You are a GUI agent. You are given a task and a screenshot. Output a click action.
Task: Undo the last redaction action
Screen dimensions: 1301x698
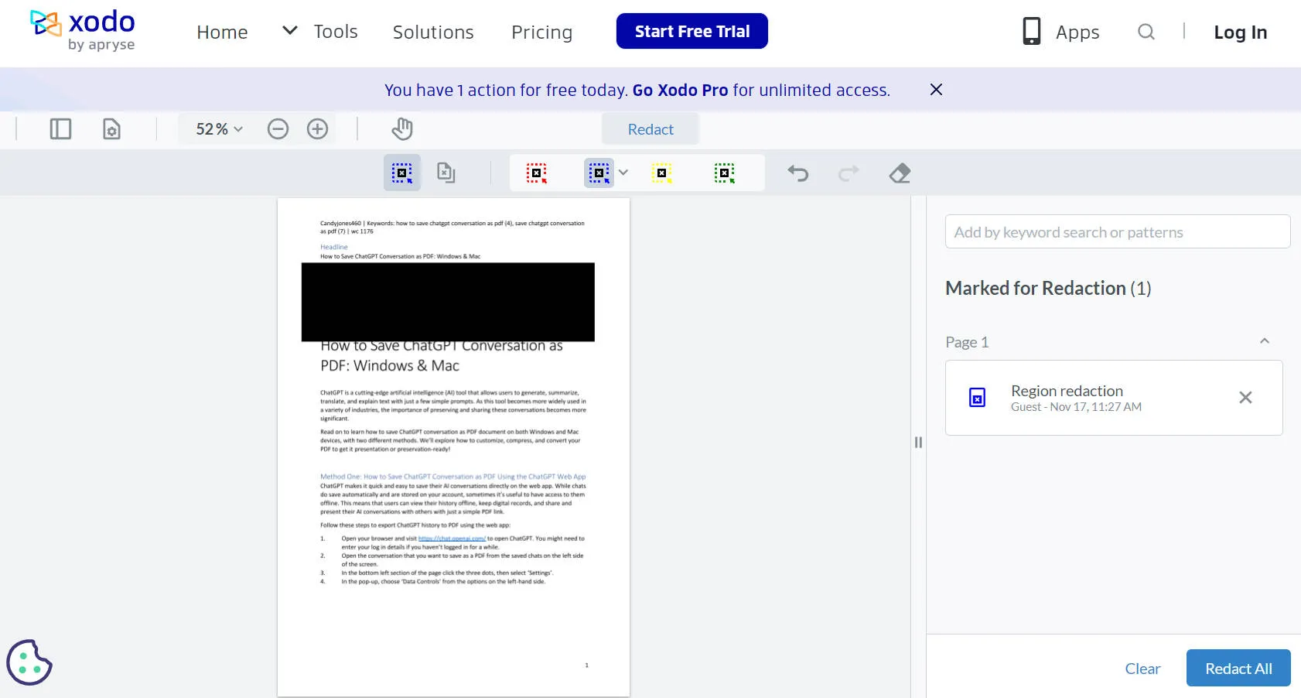pos(797,173)
